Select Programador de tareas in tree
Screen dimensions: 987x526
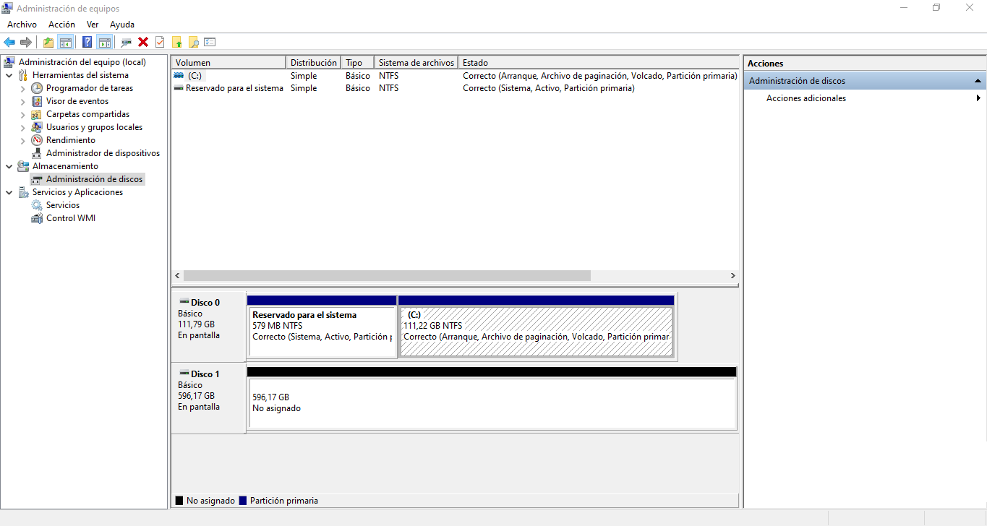(89, 88)
